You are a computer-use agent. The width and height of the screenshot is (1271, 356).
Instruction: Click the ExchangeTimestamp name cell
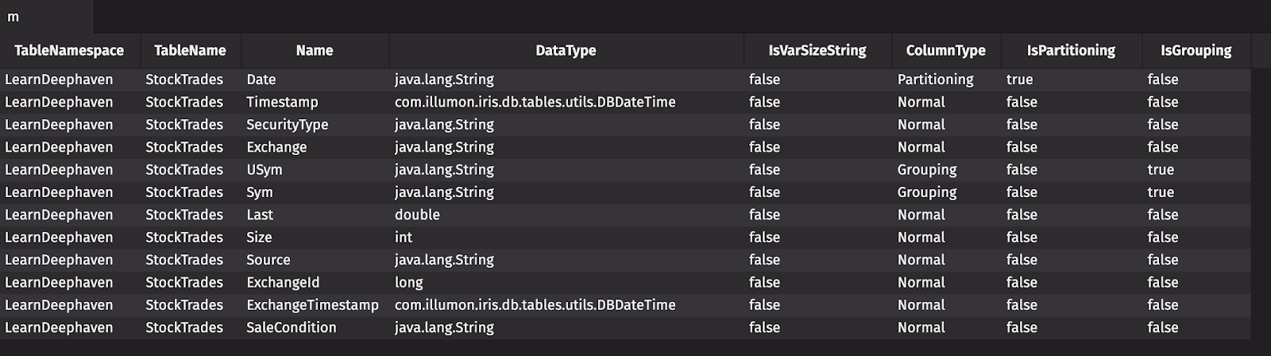coord(312,305)
